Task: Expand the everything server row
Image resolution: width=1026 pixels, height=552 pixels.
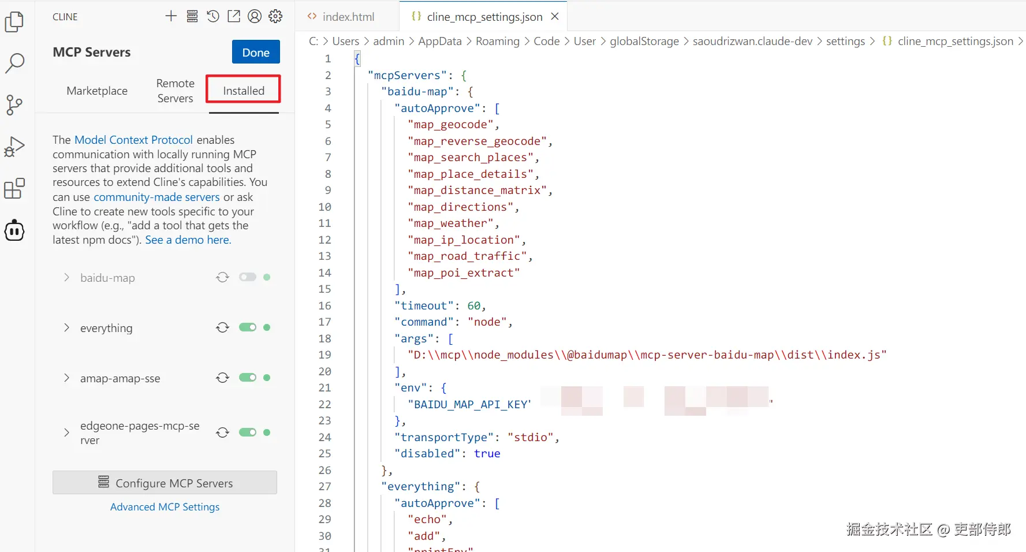Action: click(66, 328)
